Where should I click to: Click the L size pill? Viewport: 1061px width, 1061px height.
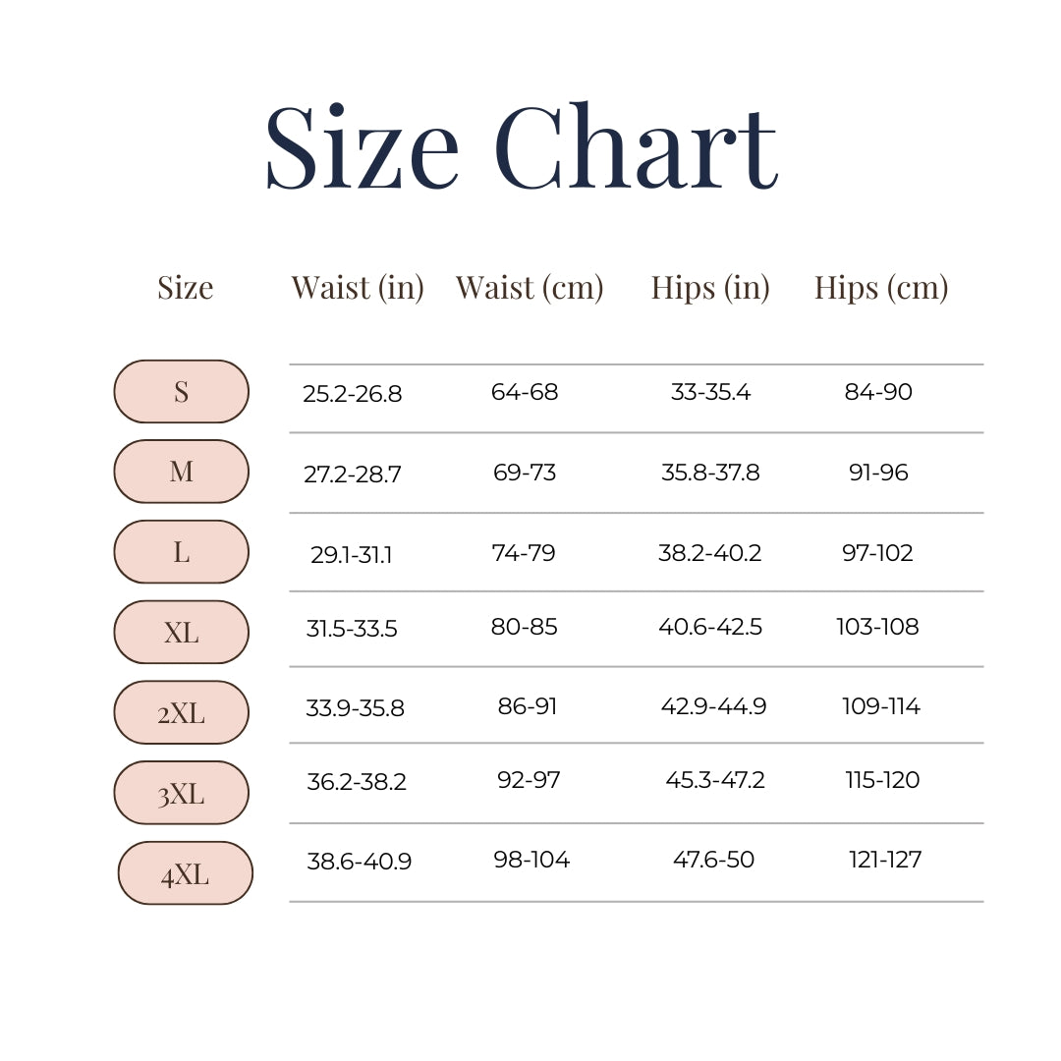tap(182, 552)
